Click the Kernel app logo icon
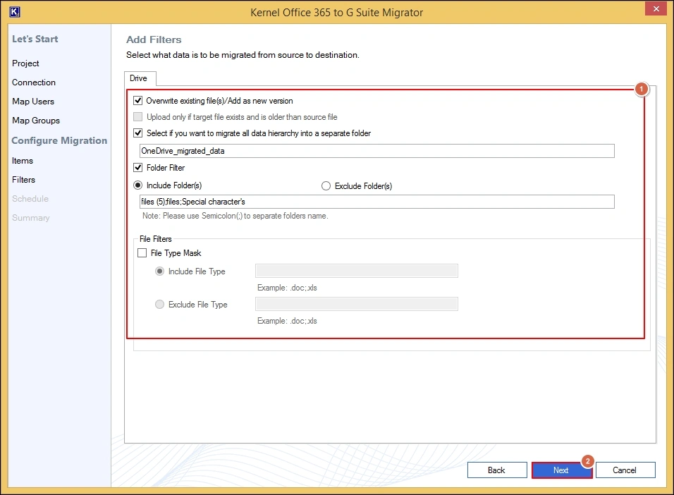The height and width of the screenshot is (495, 674). pos(14,12)
